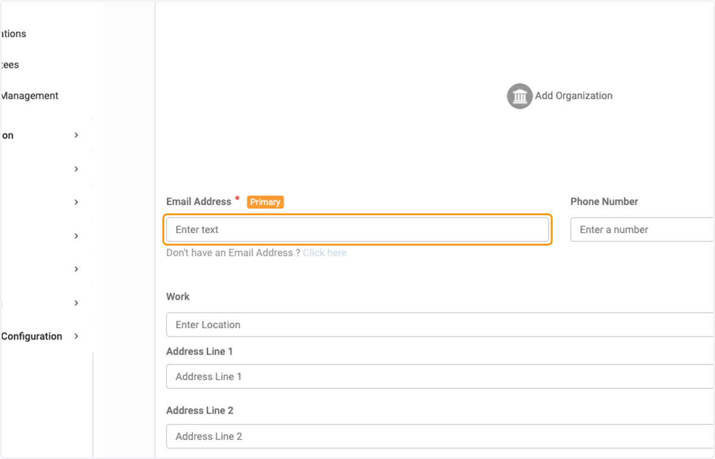Image resolution: width=715 pixels, height=459 pixels.
Task: Expand the sidebar chevron beside 'on'
Action: click(x=76, y=135)
